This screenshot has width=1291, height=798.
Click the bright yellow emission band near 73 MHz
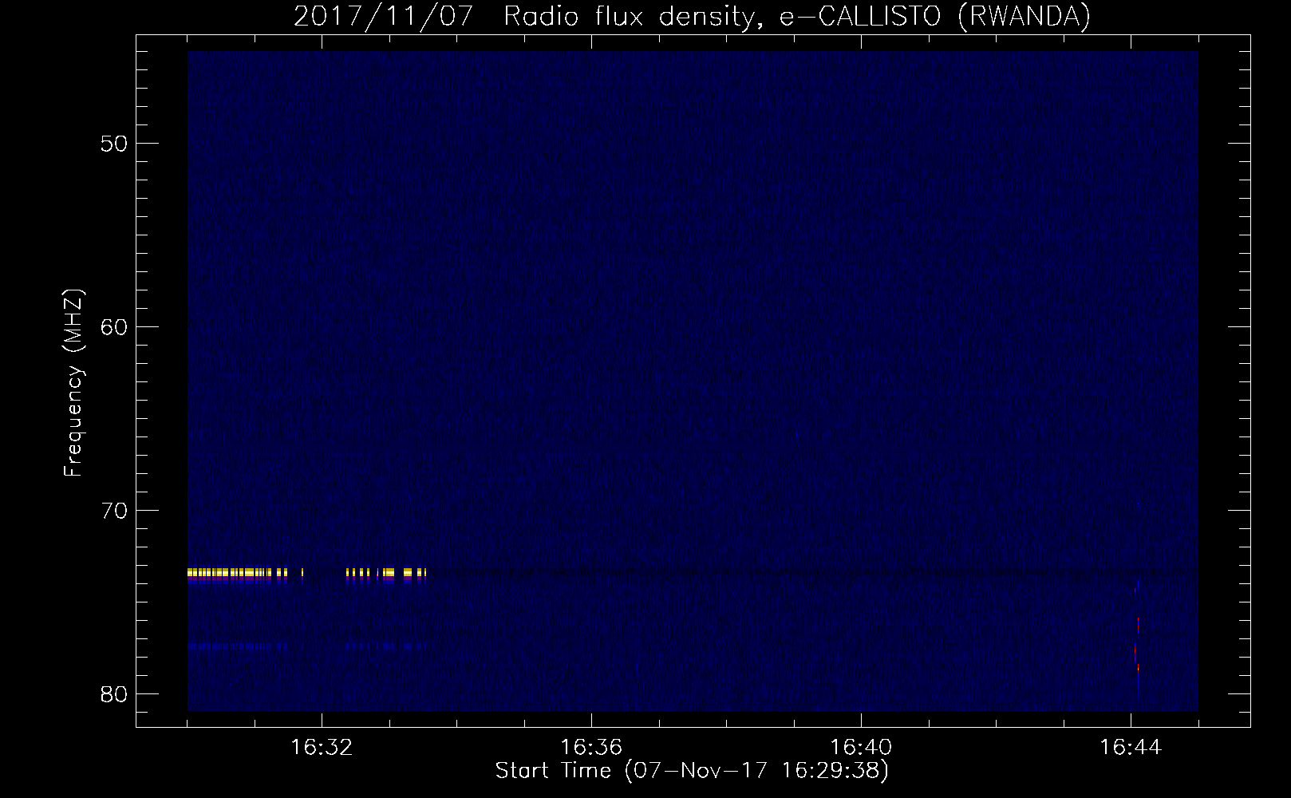307,572
